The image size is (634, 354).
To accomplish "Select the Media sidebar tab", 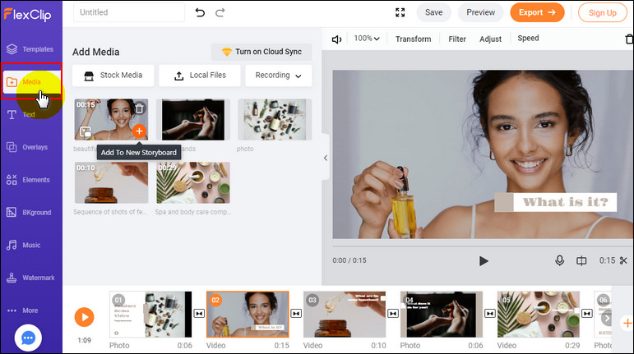I will tap(31, 81).
